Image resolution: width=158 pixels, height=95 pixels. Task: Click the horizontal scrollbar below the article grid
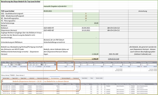point(40,72)
